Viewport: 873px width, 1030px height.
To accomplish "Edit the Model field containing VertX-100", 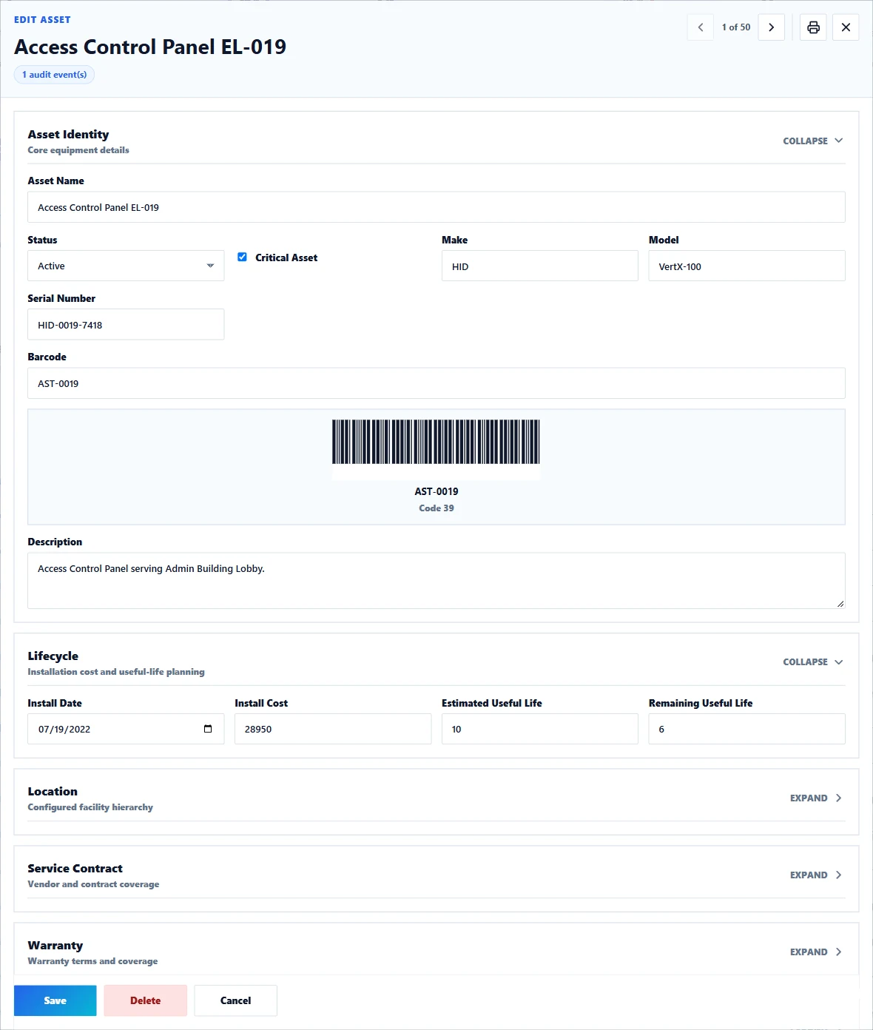I will click(x=747, y=266).
